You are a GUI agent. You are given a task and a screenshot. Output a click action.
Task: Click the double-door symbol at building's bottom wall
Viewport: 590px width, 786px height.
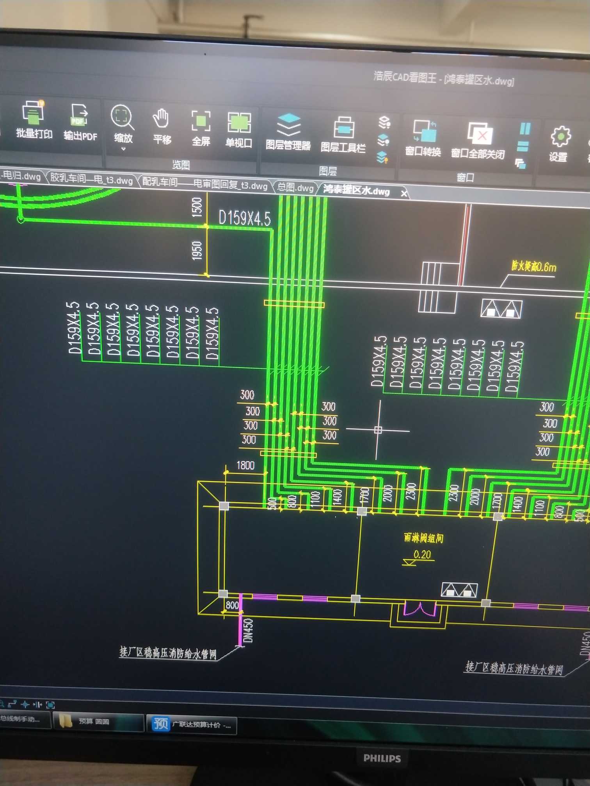pos(419,609)
